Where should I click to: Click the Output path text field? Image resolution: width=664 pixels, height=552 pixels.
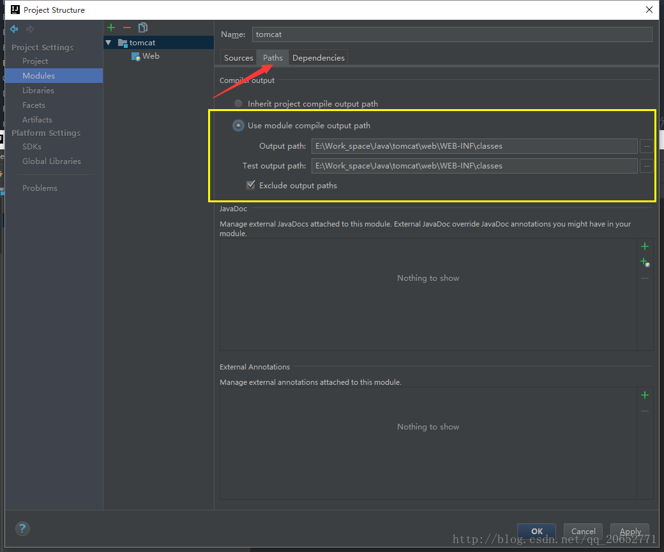[x=474, y=146]
